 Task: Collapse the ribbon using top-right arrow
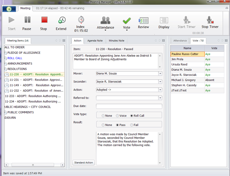tap(227, 8)
